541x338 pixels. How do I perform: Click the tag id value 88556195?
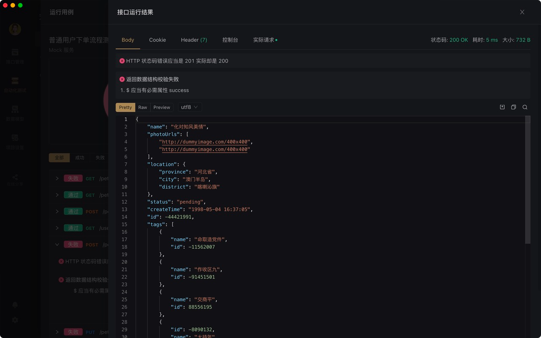pos(200,307)
